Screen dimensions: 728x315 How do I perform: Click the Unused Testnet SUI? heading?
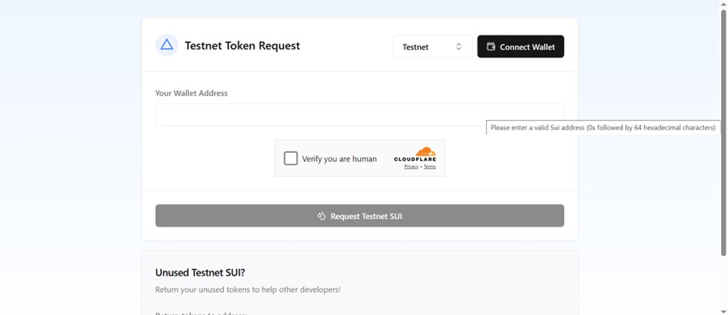click(x=200, y=272)
